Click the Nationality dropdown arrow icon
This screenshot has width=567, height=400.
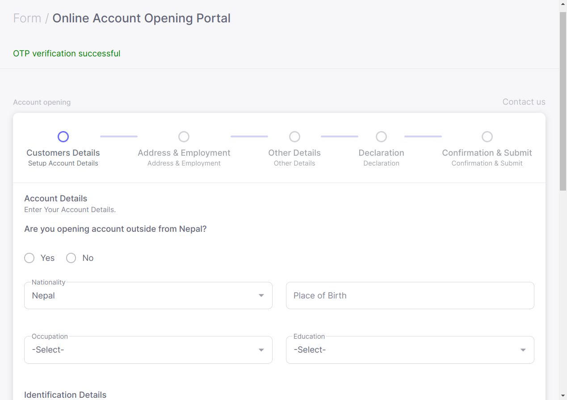click(261, 296)
